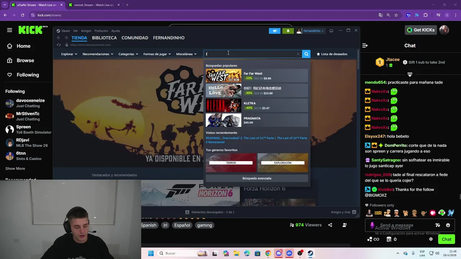Go back in Steam store navigation
Viewport: 461px width, 259px height.
point(59,38)
